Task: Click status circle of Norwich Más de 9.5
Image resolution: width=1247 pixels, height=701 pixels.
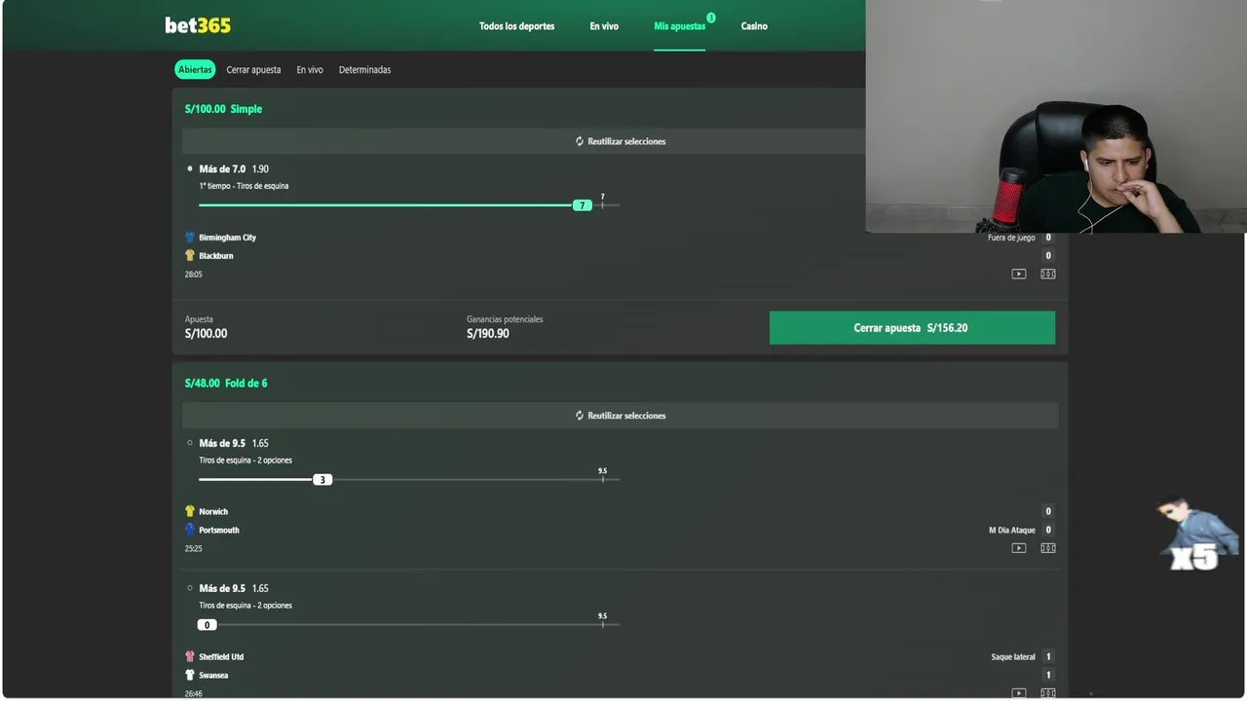Action: (190, 443)
